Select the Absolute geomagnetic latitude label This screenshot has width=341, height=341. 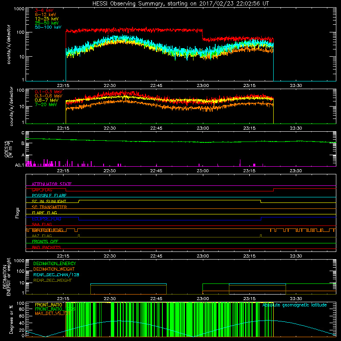(x=295, y=305)
